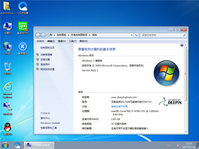Open 设备管理器 from sidebar

[46, 55]
